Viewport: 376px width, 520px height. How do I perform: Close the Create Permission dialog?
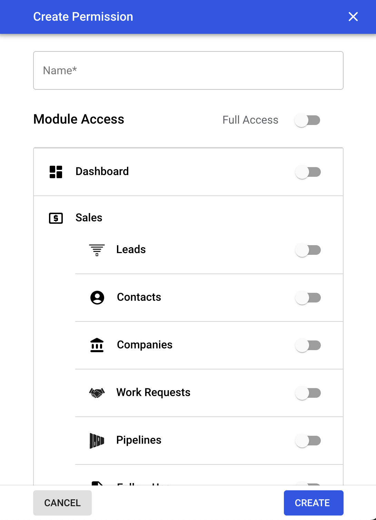point(353,17)
